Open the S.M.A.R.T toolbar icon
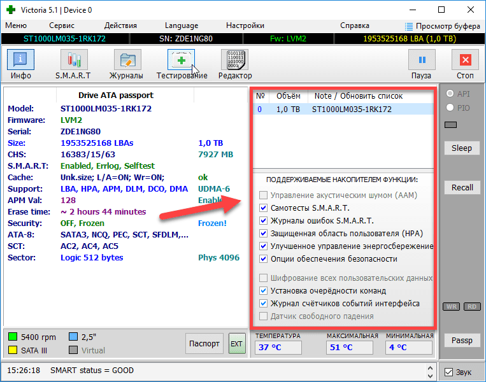The height and width of the screenshot is (382, 486). coord(74,59)
